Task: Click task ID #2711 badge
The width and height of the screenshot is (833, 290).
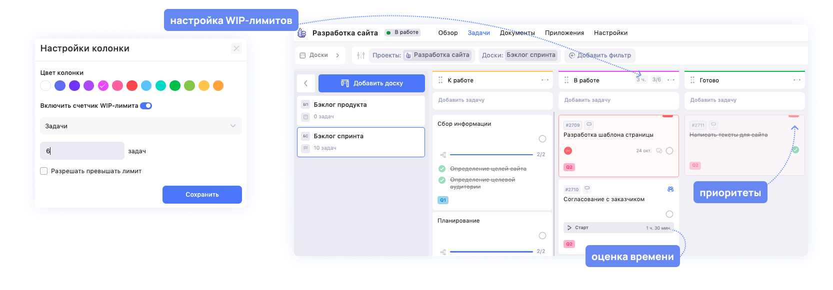Action: tap(698, 125)
